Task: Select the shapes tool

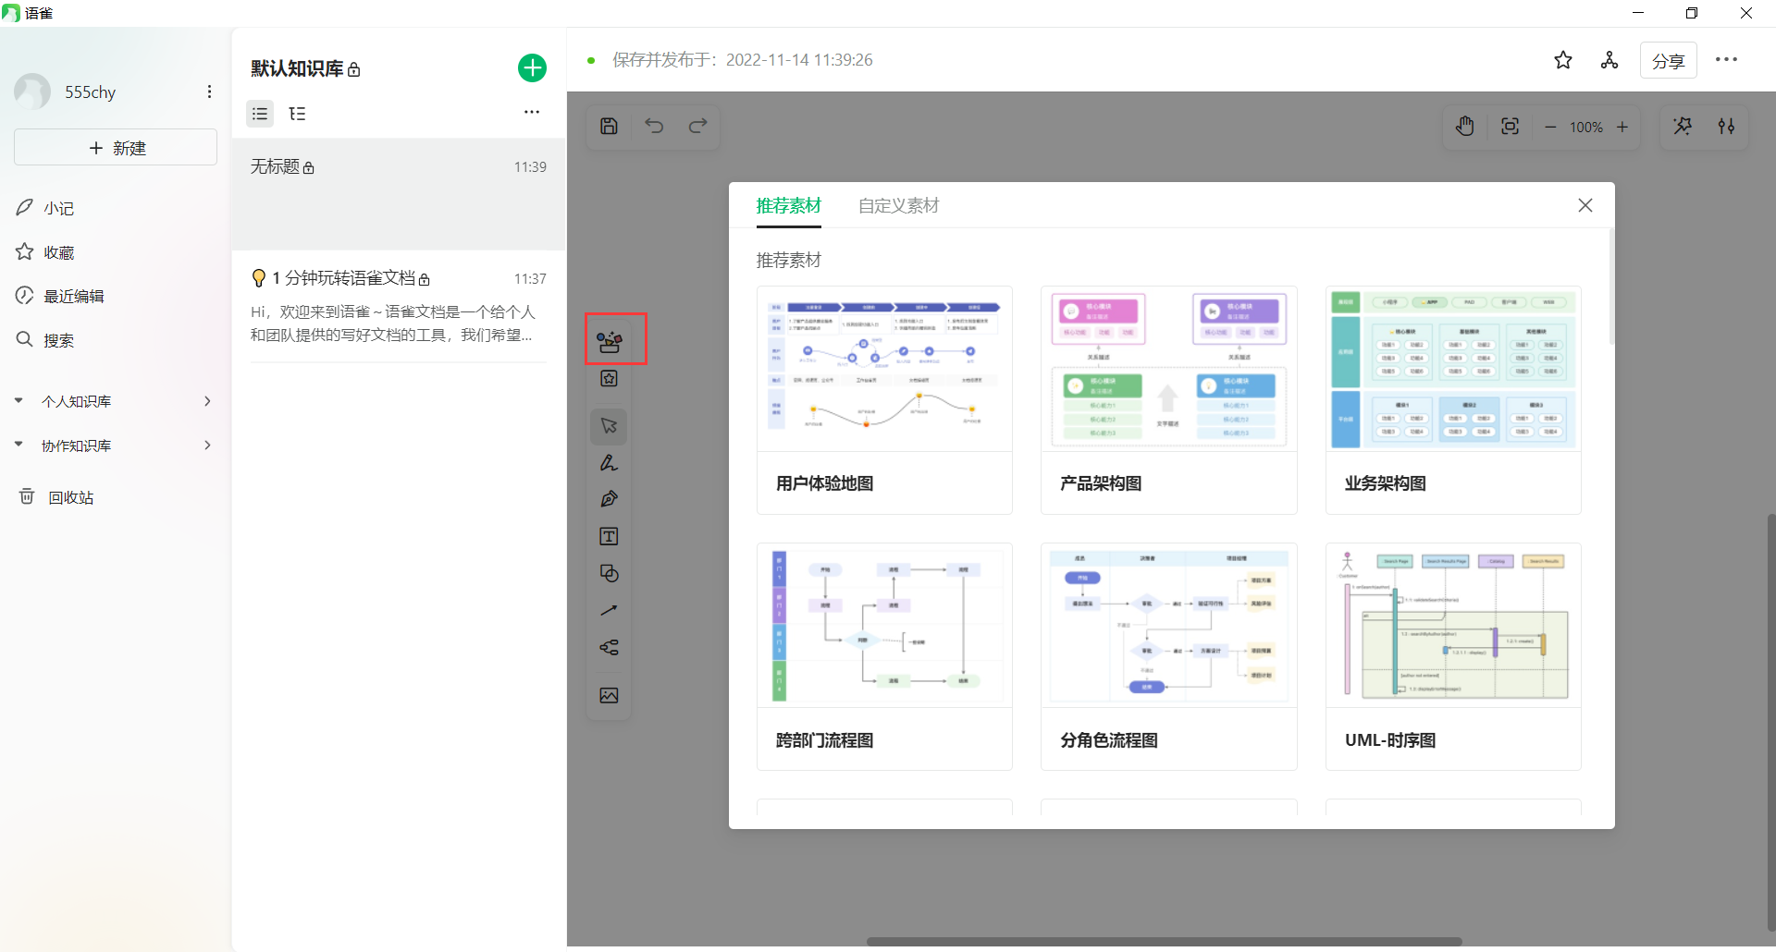Action: (609, 573)
